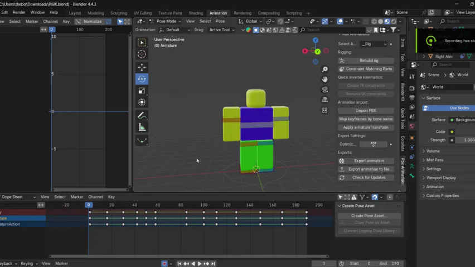The height and width of the screenshot is (267, 475).
Task: Click Map keyframes by bone name
Action: (366, 119)
